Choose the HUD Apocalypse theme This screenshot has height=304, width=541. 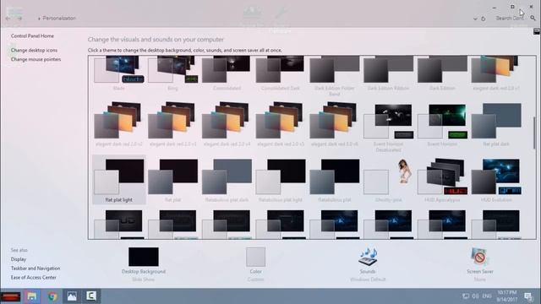pyautogui.click(x=442, y=180)
